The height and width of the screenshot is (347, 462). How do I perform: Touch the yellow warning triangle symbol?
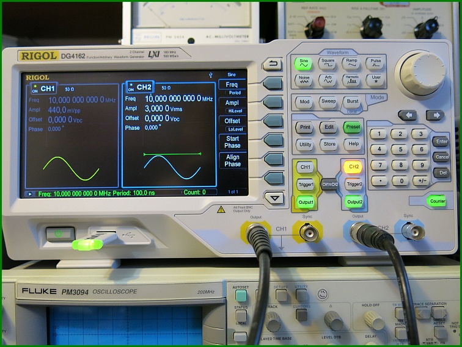click(221, 209)
